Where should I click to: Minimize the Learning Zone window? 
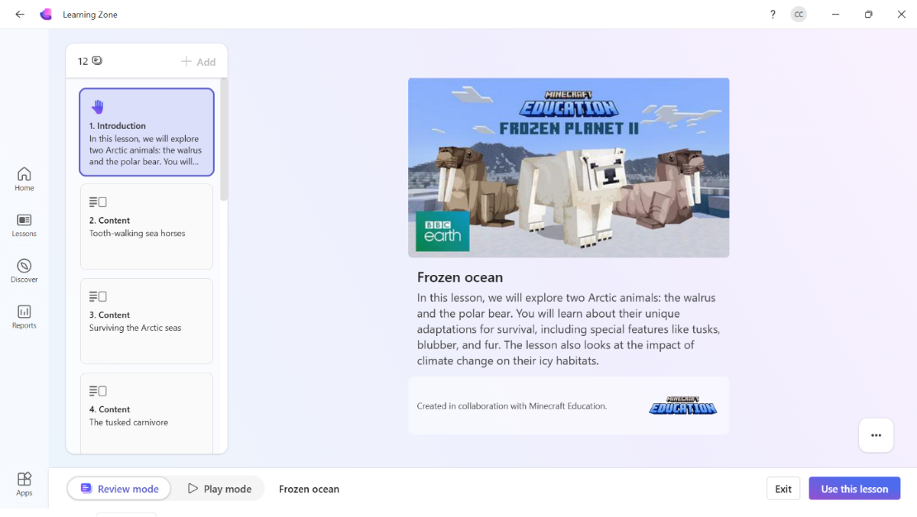click(836, 15)
